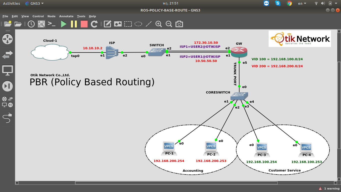Click the VID 100 = 192.168.100.0/24 label

point(277,59)
